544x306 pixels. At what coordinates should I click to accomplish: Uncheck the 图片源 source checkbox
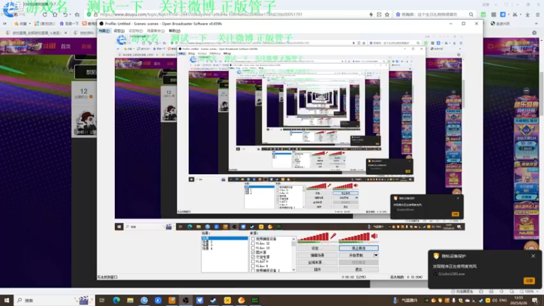tap(253, 252)
